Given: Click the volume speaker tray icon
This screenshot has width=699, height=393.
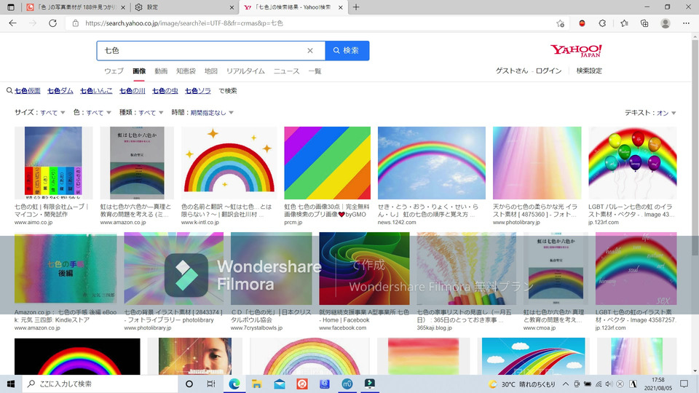Looking at the screenshot, I should click(x=609, y=384).
